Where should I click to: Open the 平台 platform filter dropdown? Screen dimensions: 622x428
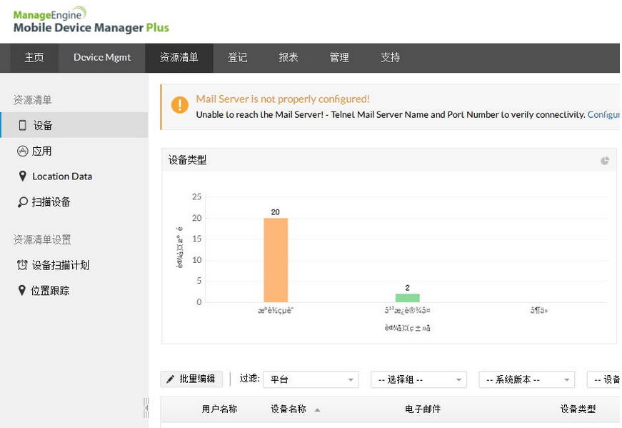(x=311, y=379)
